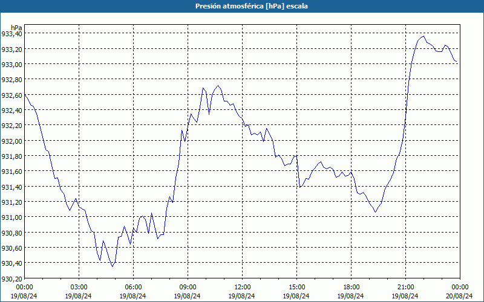Click the 06:00 time axis label
484x302 pixels.
coord(133,287)
